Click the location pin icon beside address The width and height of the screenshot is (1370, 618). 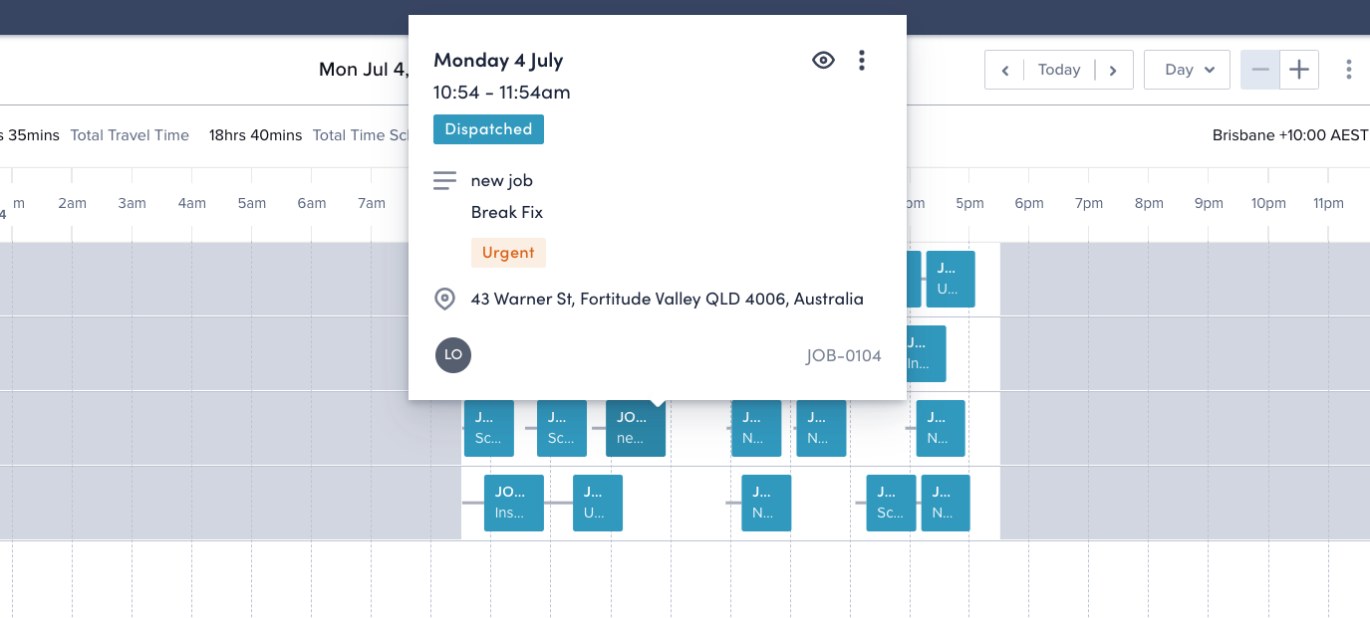click(445, 299)
